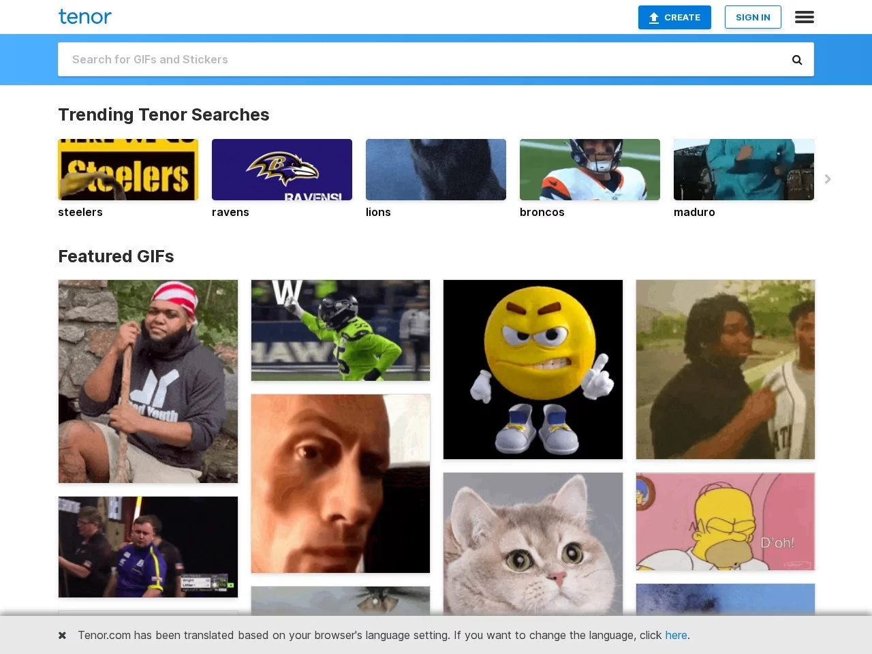872x654 pixels.
Task: Open the Homer Simpson D'oh GIF
Action: click(725, 521)
